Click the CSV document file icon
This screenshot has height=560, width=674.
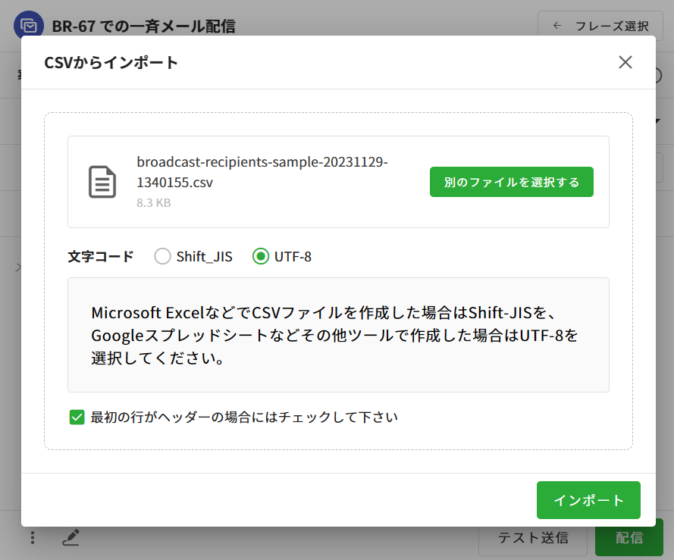coord(102,182)
